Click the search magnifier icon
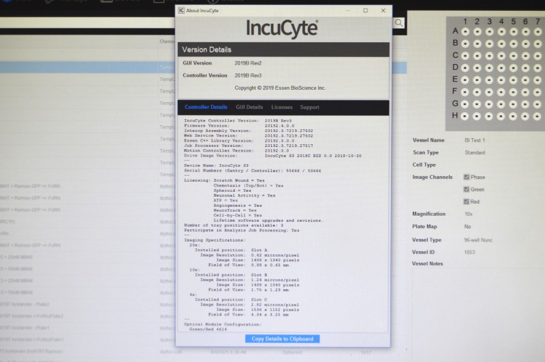 (399, 23)
